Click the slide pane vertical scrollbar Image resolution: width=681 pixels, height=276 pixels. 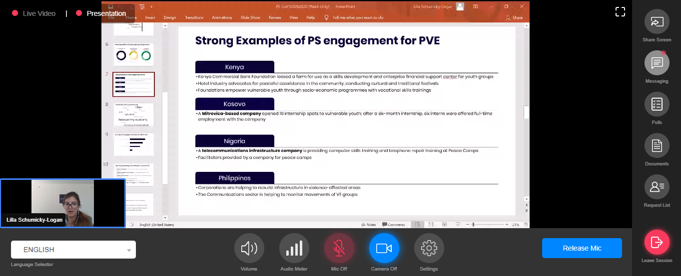click(x=526, y=113)
